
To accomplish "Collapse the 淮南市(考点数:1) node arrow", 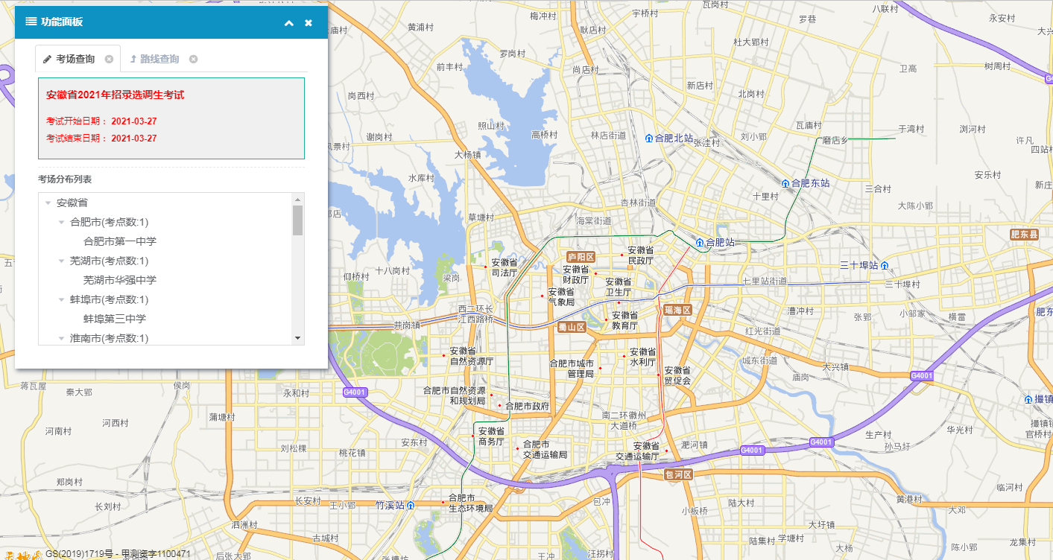I will coord(61,338).
